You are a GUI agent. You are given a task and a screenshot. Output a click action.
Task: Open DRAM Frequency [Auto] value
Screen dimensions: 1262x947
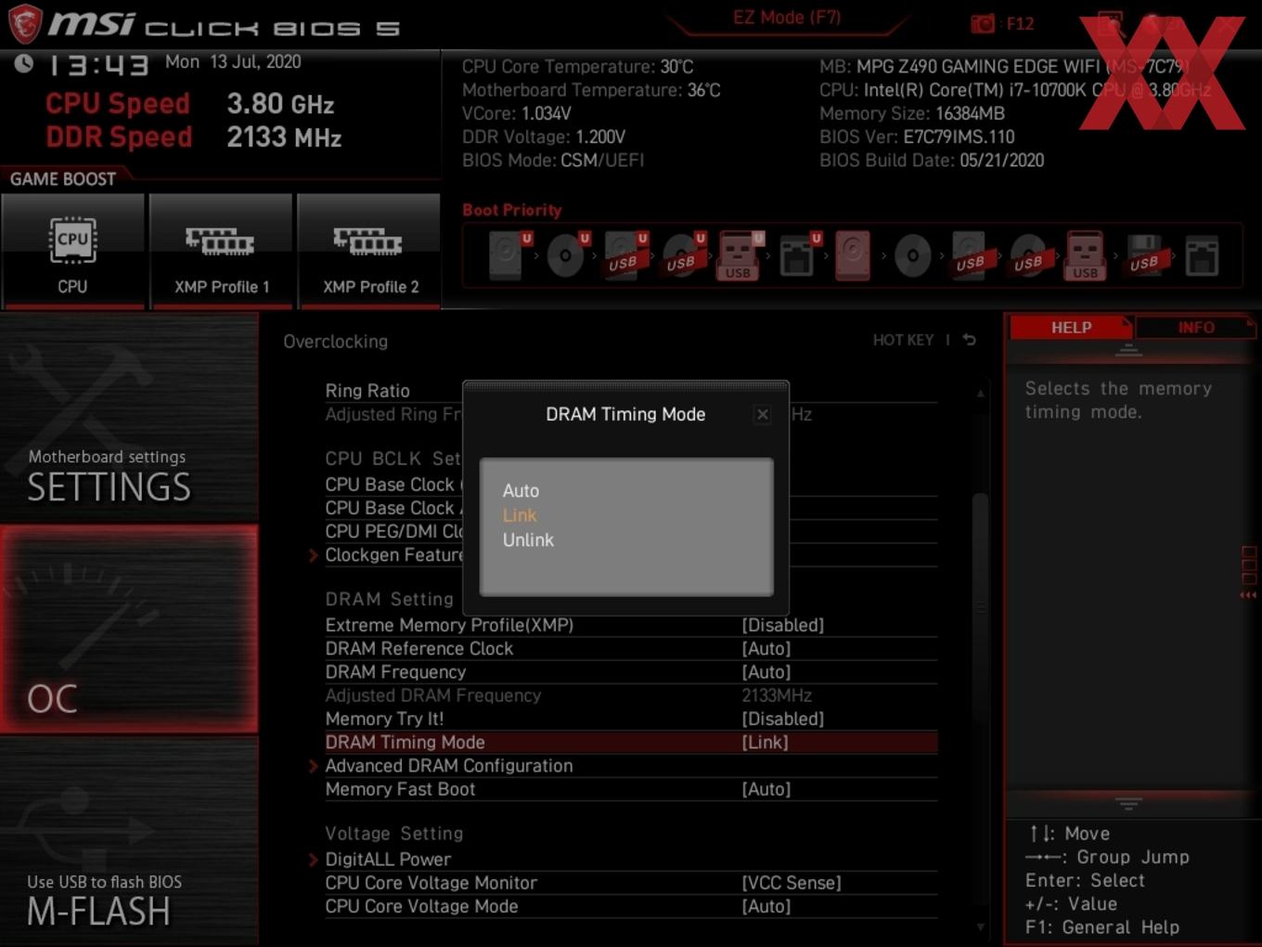pos(766,671)
